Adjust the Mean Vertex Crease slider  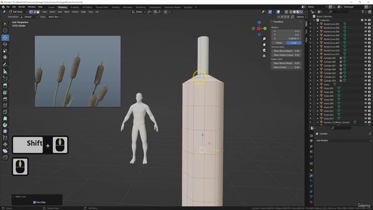tap(286, 55)
